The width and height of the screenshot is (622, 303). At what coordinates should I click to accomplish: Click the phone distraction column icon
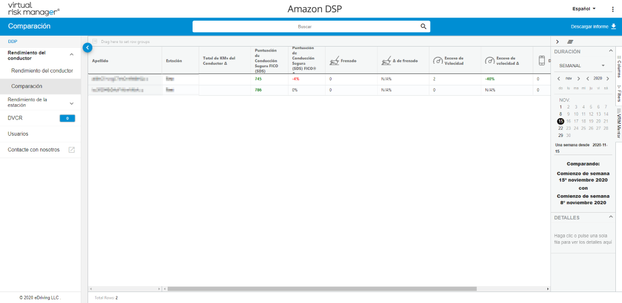[x=541, y=61]
